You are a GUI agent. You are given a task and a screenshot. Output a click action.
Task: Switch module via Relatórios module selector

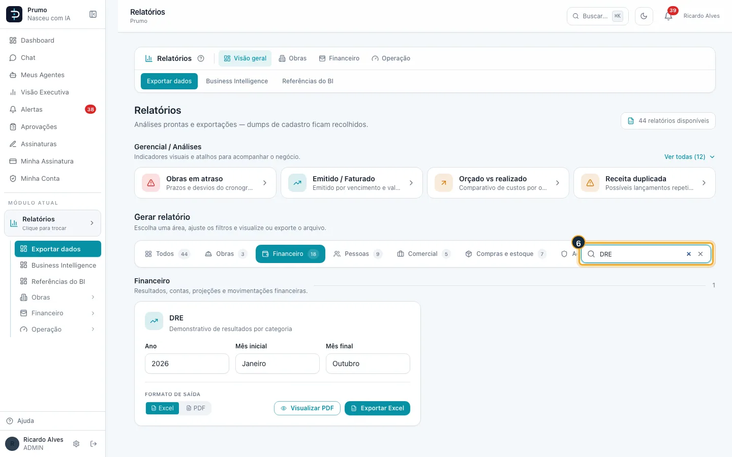pos(53,223)
